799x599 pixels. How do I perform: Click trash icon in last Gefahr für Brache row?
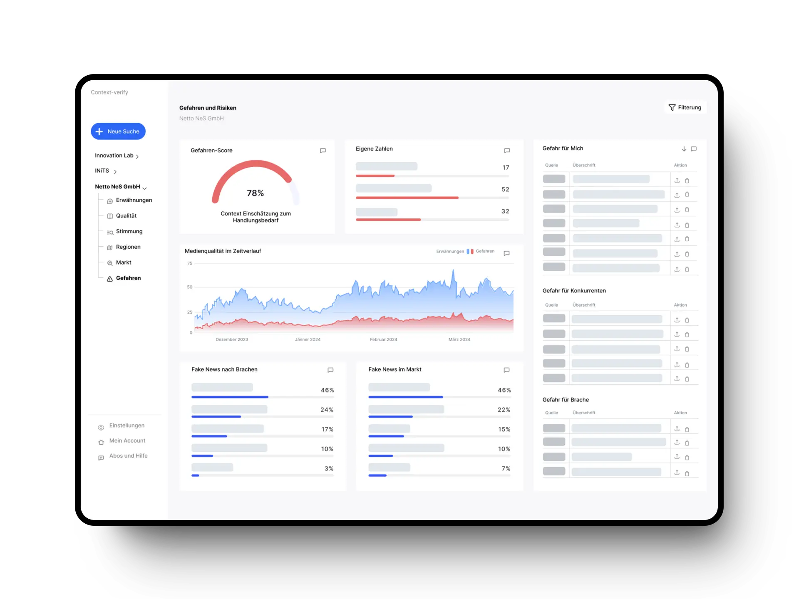tap(687, 473)
